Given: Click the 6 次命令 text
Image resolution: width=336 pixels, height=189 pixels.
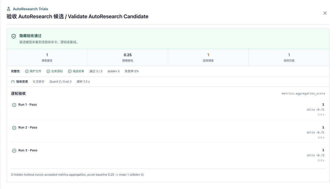Looking at the screenshot, I should [39, 82].
